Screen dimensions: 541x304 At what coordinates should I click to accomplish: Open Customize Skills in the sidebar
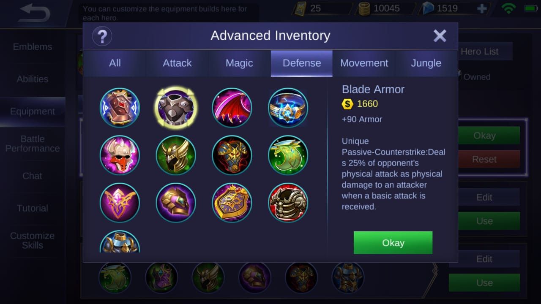tap(33, 241)
